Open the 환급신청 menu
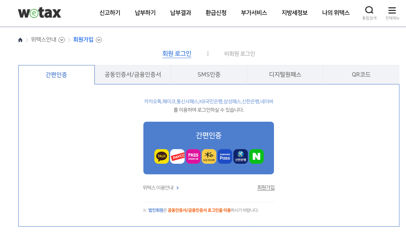 [x=216, y=13]
